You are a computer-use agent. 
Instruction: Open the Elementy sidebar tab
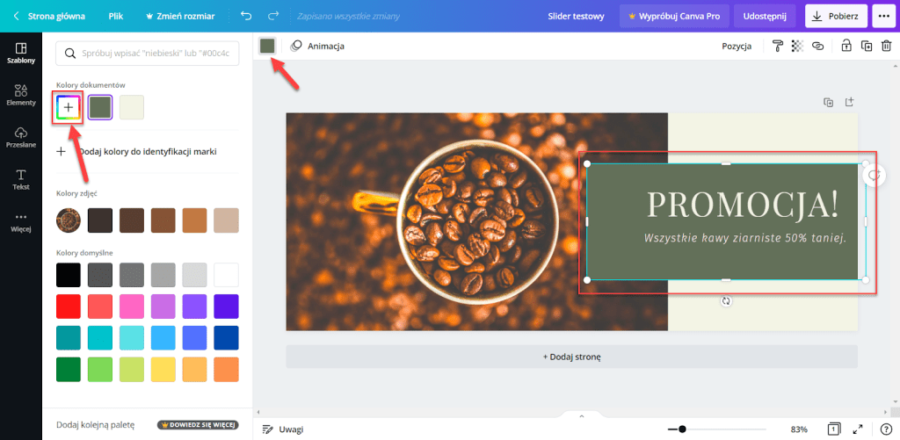pos(21,94)
